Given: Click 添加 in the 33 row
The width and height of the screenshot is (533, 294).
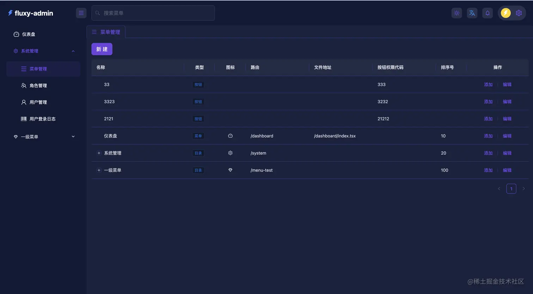Looking at the screenshot, I should [488, 85].
